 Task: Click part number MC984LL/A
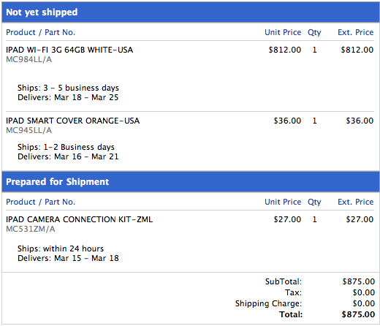coord(28,59)
